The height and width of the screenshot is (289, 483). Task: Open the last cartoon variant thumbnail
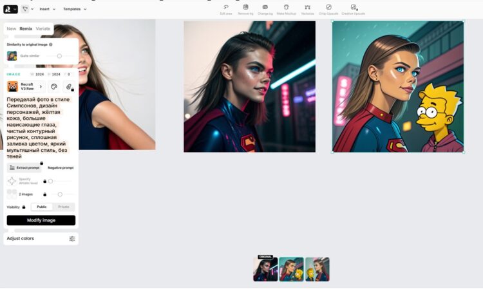click(x=317, y=269)
